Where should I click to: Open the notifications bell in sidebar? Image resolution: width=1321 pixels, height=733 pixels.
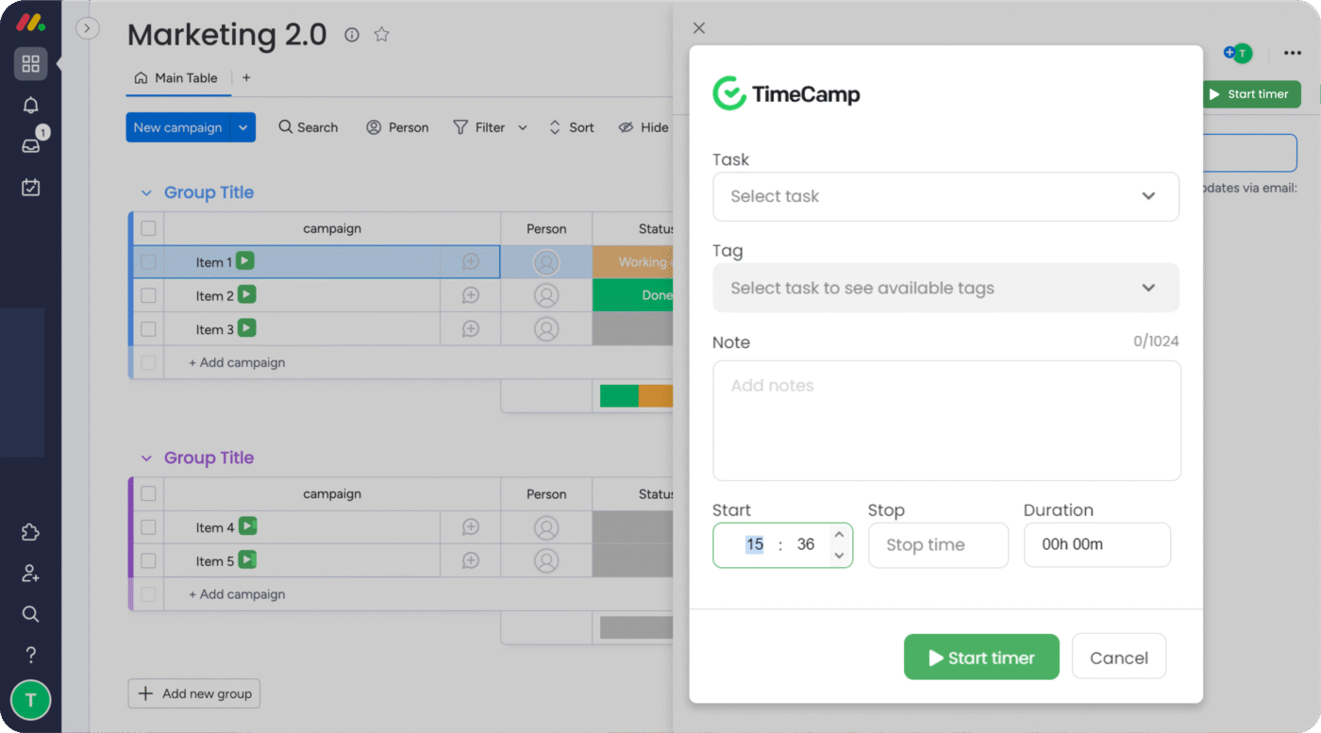pyautogui.click(x=30, y=105)
